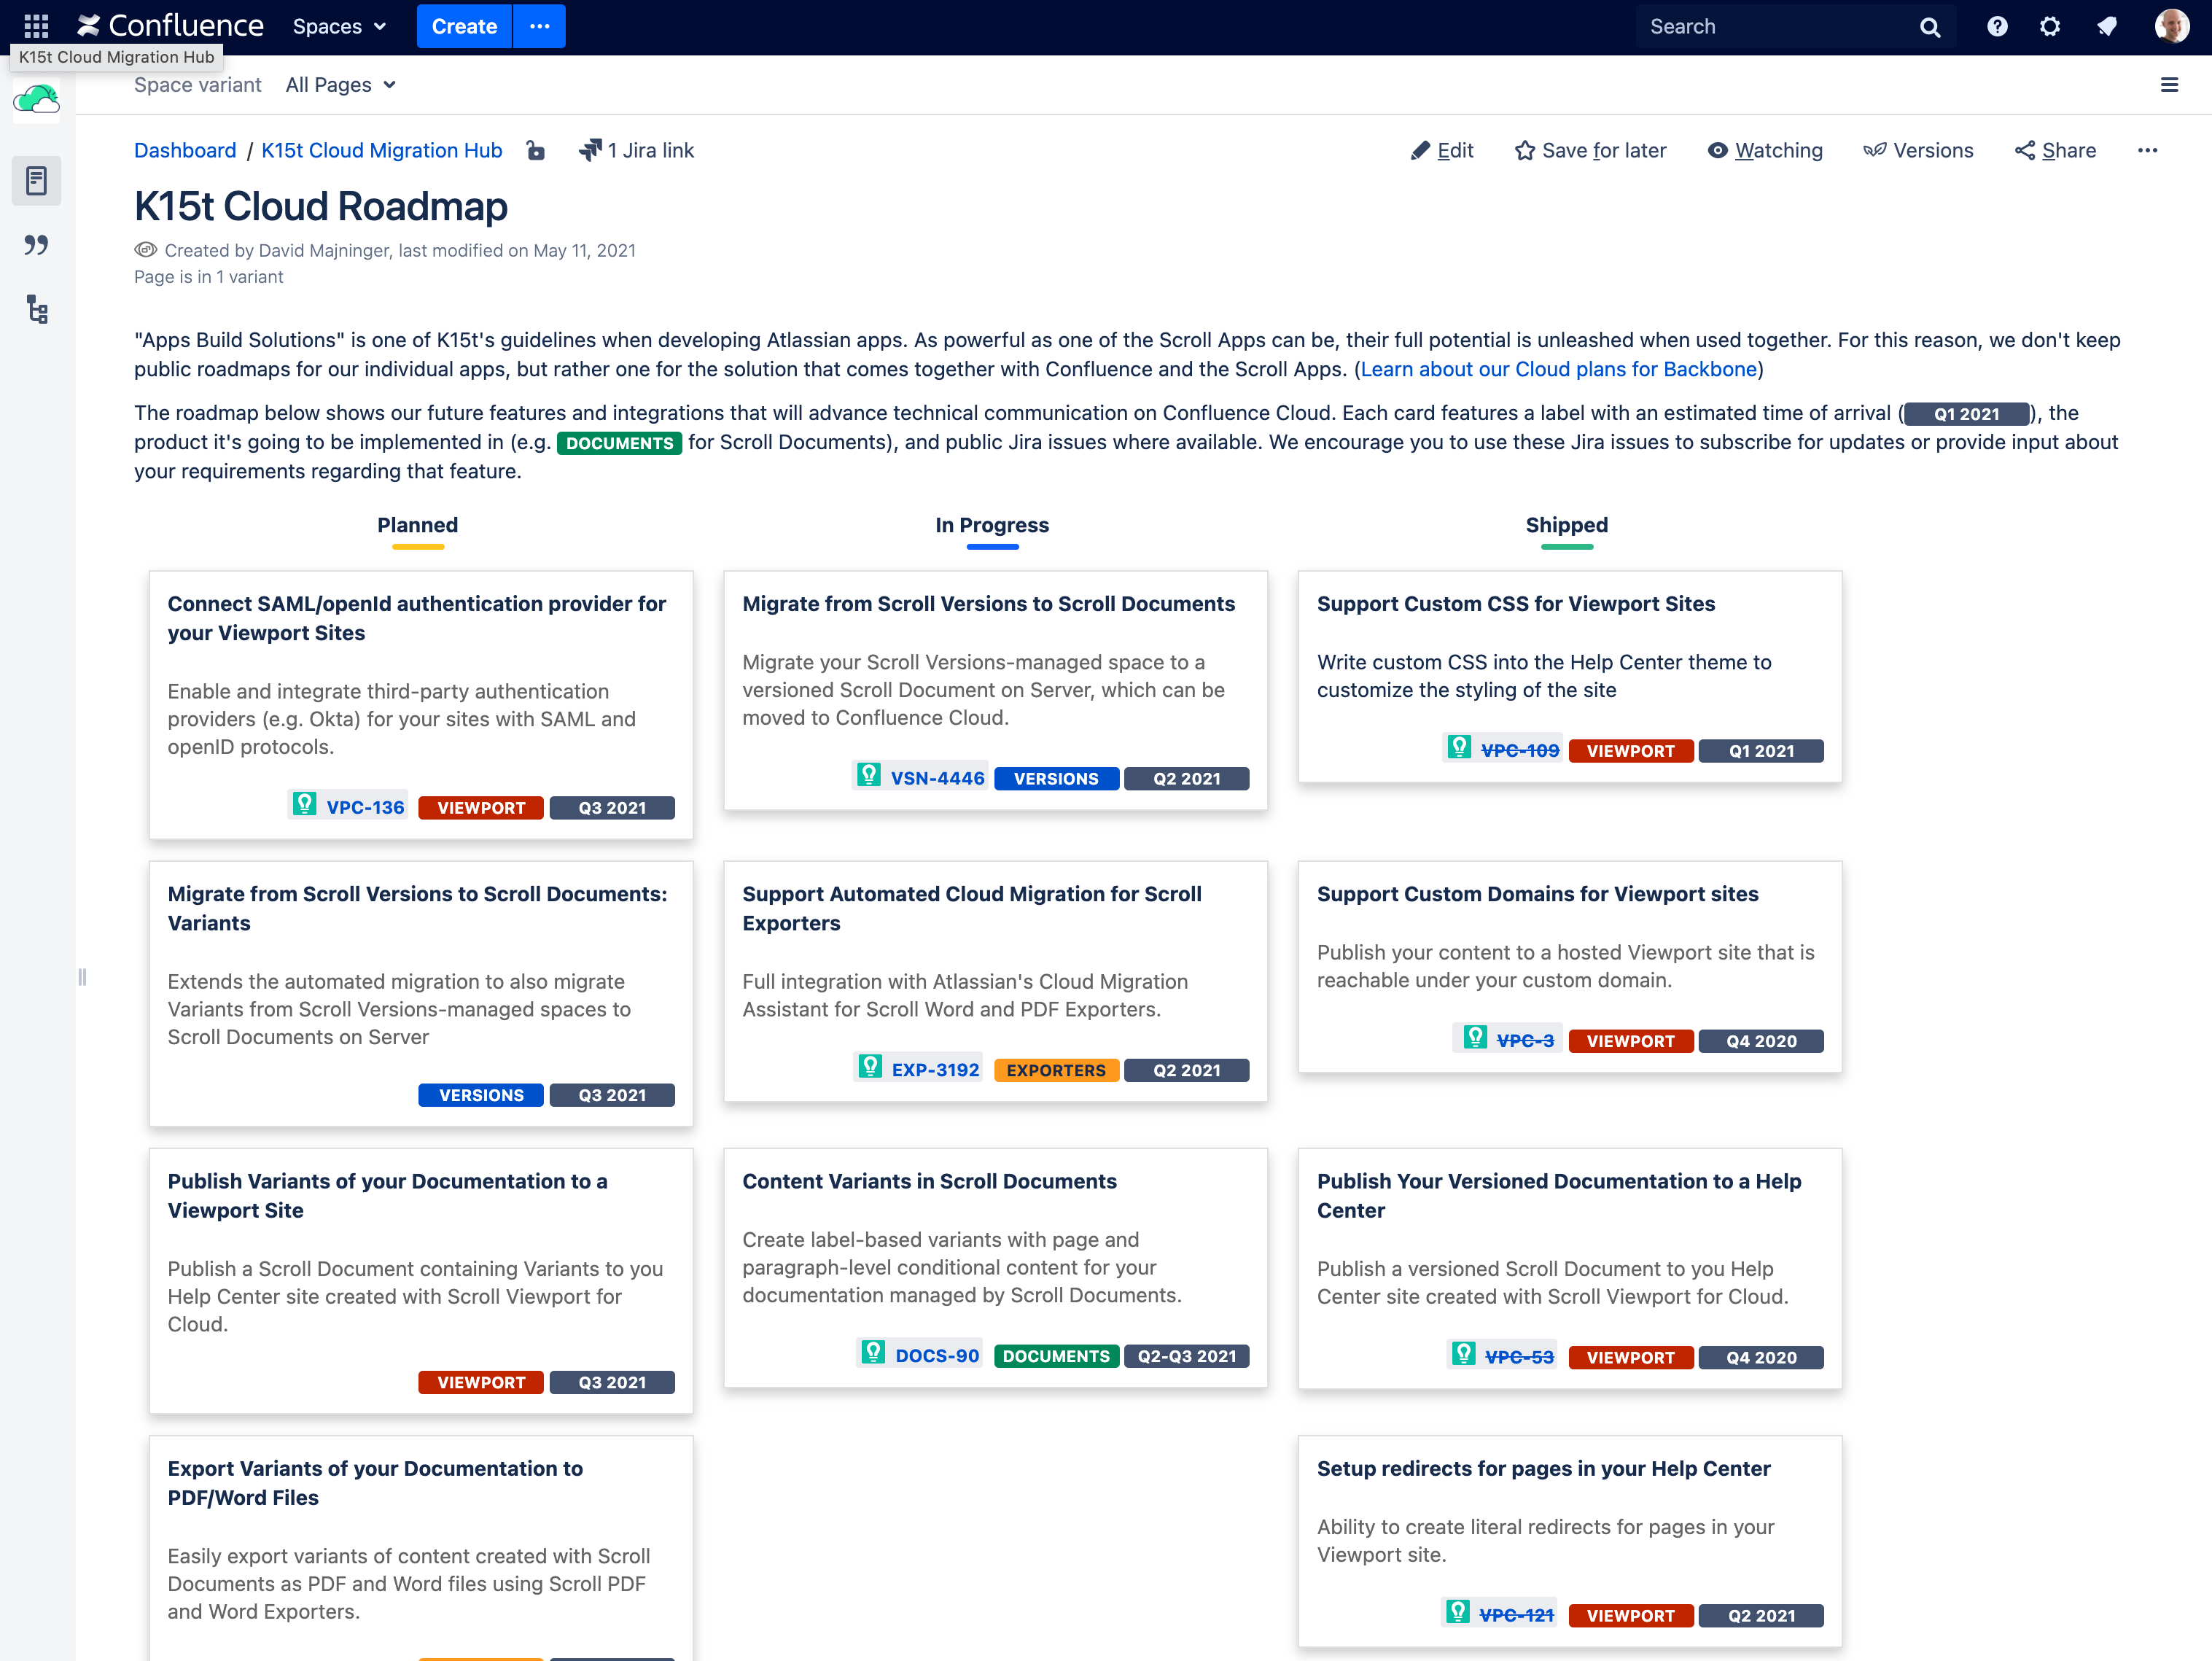Expand the Spaces dropdown
The width and height of the screenshot is (2212, 1661).
click(x=339, y=26)
